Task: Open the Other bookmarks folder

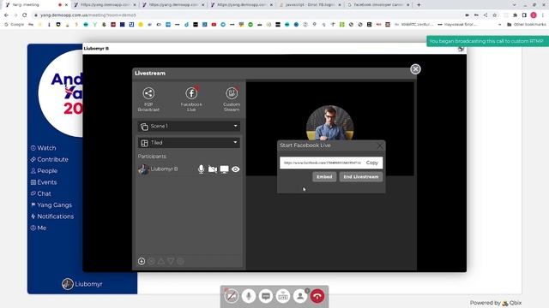Action: click(x=526, y=25)
